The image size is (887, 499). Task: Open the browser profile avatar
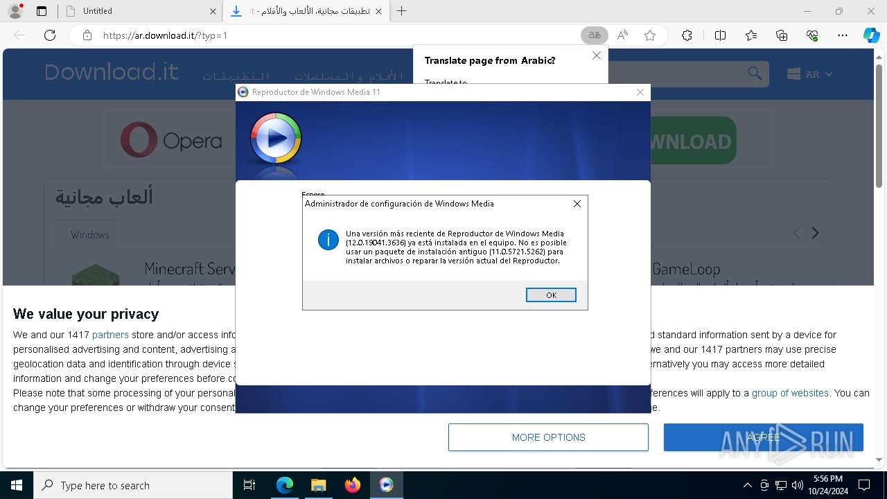(x=15, y=11)
